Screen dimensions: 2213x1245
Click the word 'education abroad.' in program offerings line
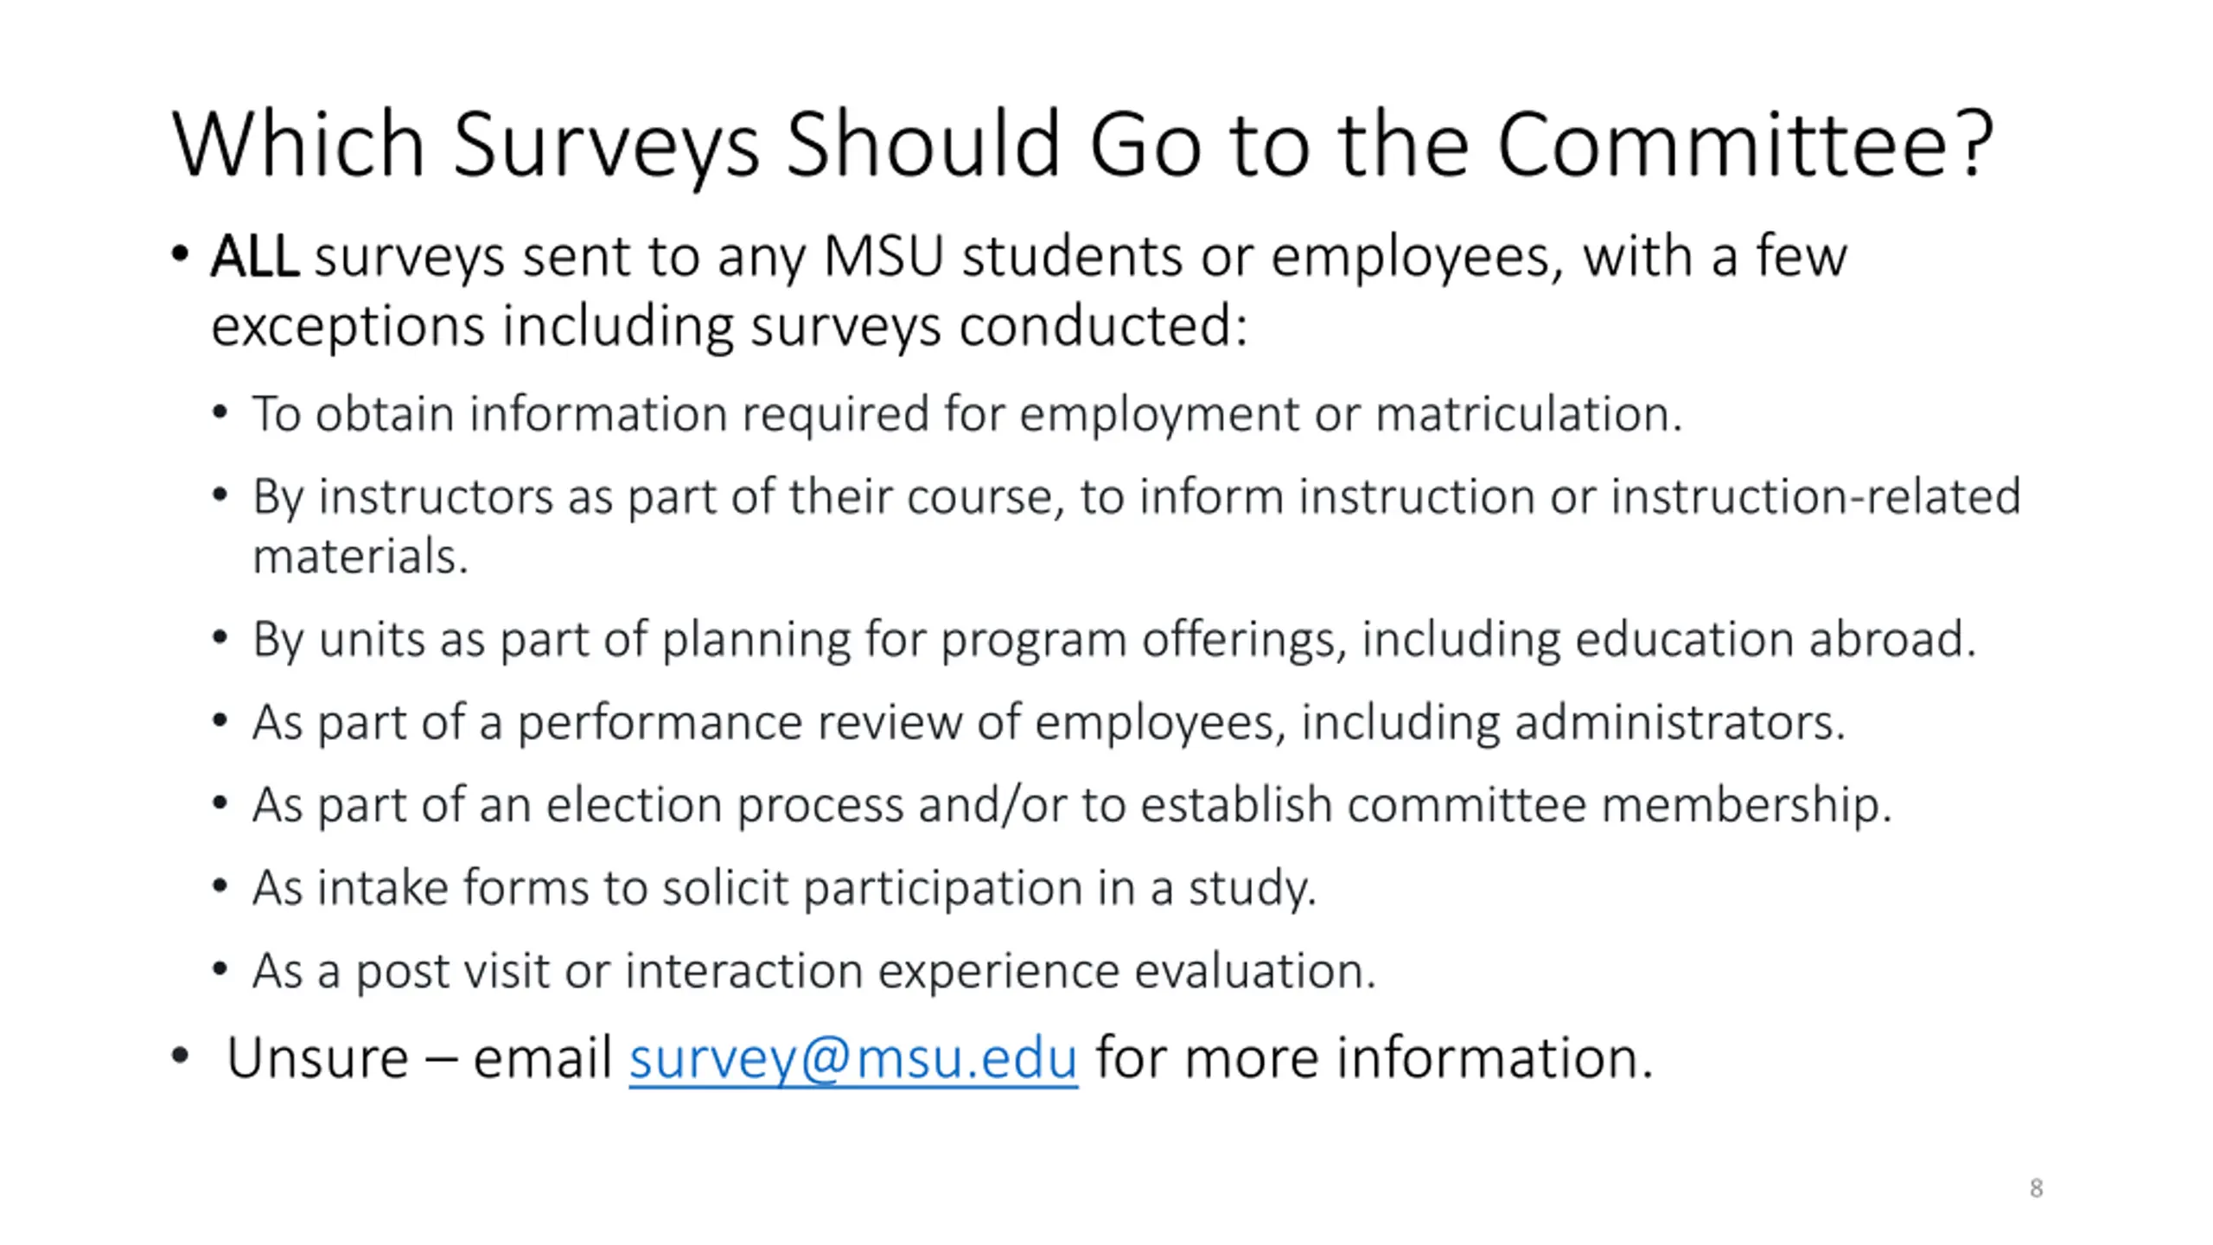click(x=1776, y=640)
